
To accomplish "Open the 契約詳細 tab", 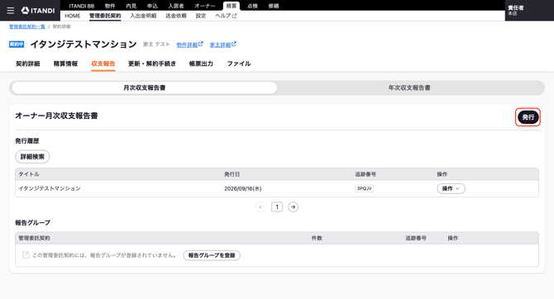I will pos(27,64).
